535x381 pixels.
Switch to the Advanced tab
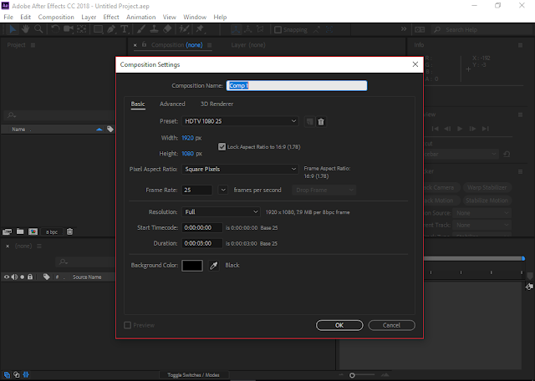pos(172,104)
